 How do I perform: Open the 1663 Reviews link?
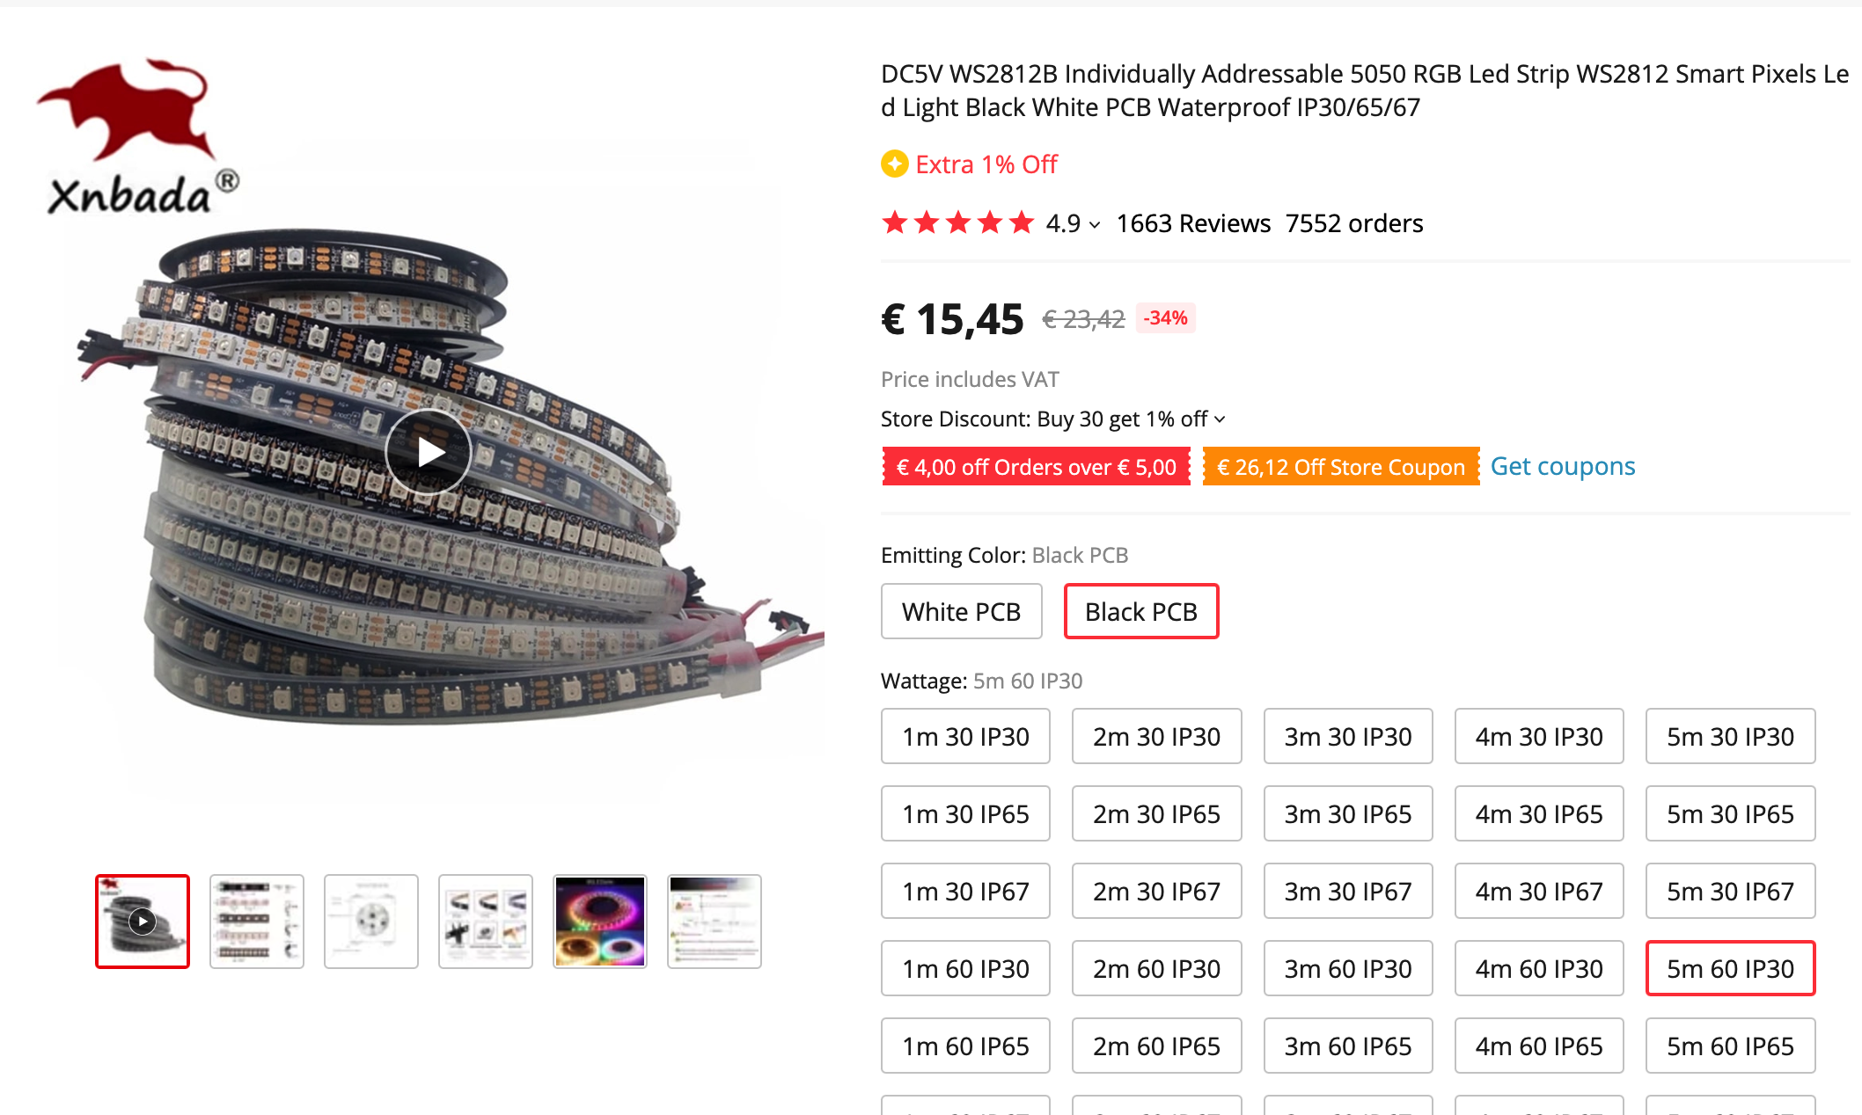point(1193,223)
